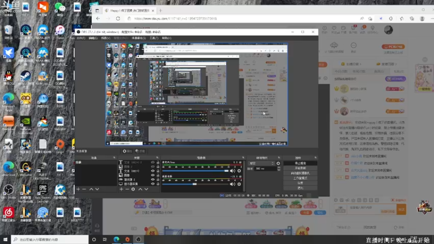
Task: Hide the 图像 2 source
Action: click(152, 166)
